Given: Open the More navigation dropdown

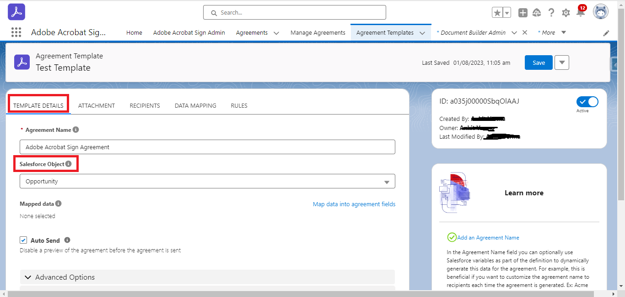Looking at the screenshot, I should point(564,32).
